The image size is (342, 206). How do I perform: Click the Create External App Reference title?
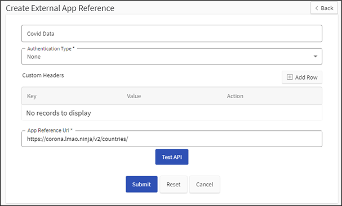pos(60,8)
